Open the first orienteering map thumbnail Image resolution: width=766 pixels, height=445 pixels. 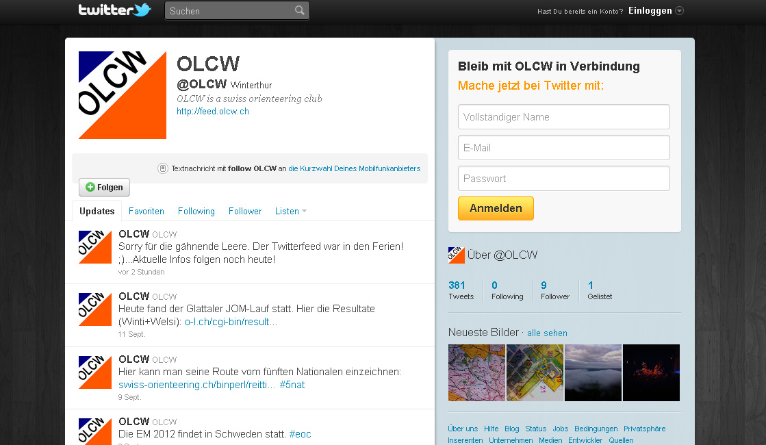coord(477,372)
